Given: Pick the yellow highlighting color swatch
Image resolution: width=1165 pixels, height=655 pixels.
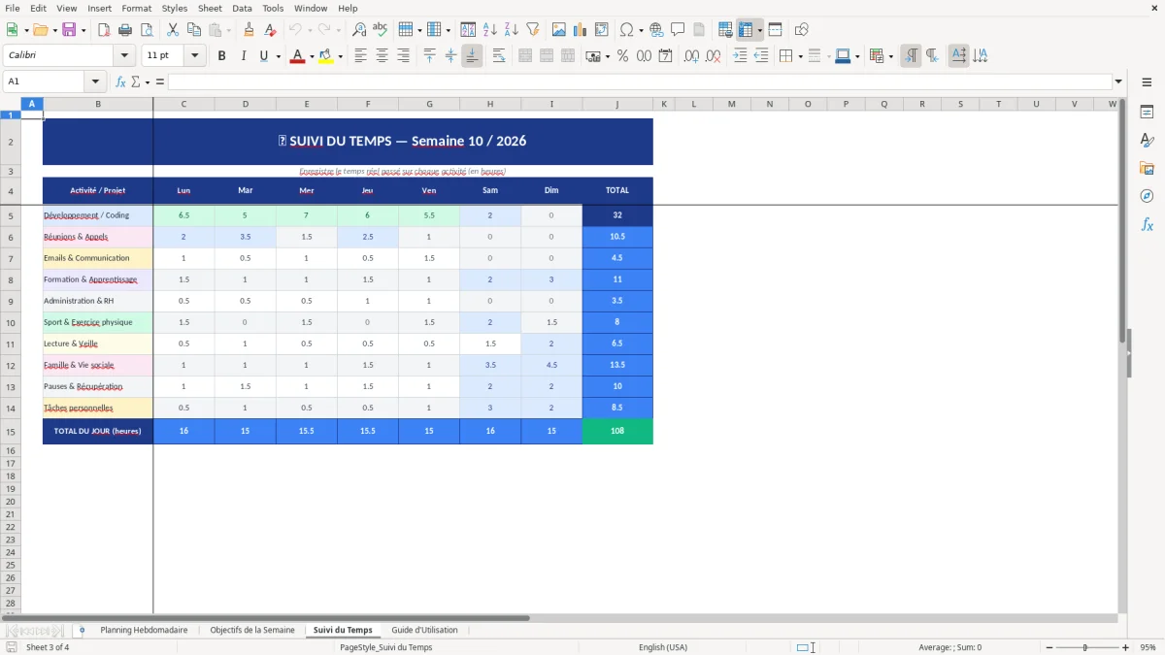Looking at the screenshot, I should (x=327, y=60).
